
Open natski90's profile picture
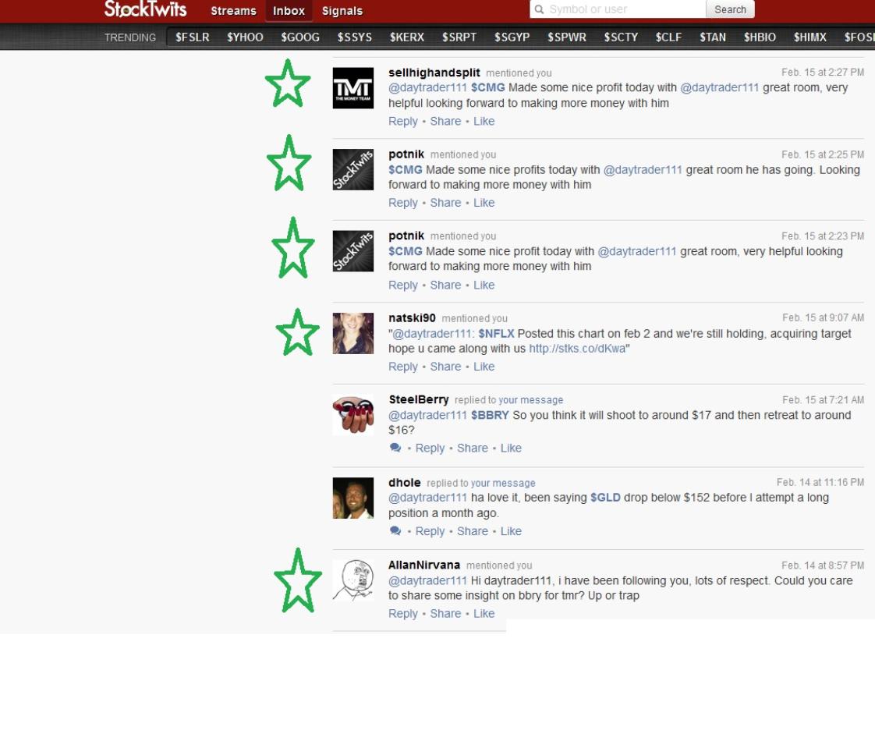tap(352, 333)
